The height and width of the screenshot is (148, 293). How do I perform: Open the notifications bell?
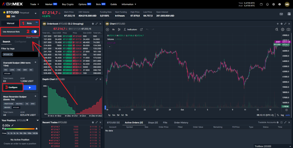268,4
